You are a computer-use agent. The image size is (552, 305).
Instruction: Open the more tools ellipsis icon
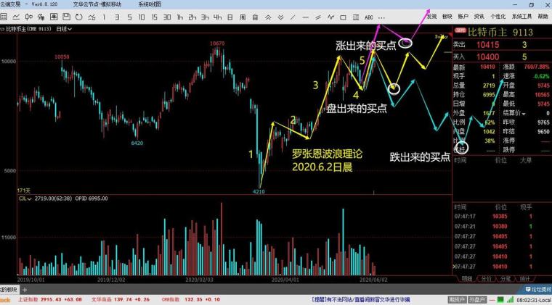381,17
